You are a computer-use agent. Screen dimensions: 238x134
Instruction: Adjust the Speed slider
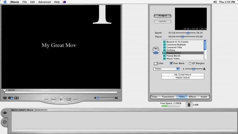(x=188, y=33)
